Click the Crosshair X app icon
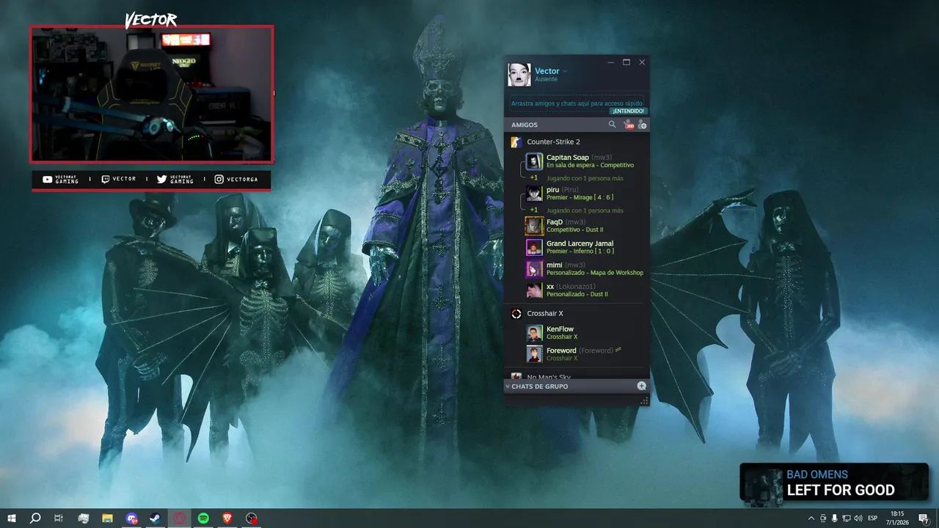The image size is (939, 528). pos(516,314)
